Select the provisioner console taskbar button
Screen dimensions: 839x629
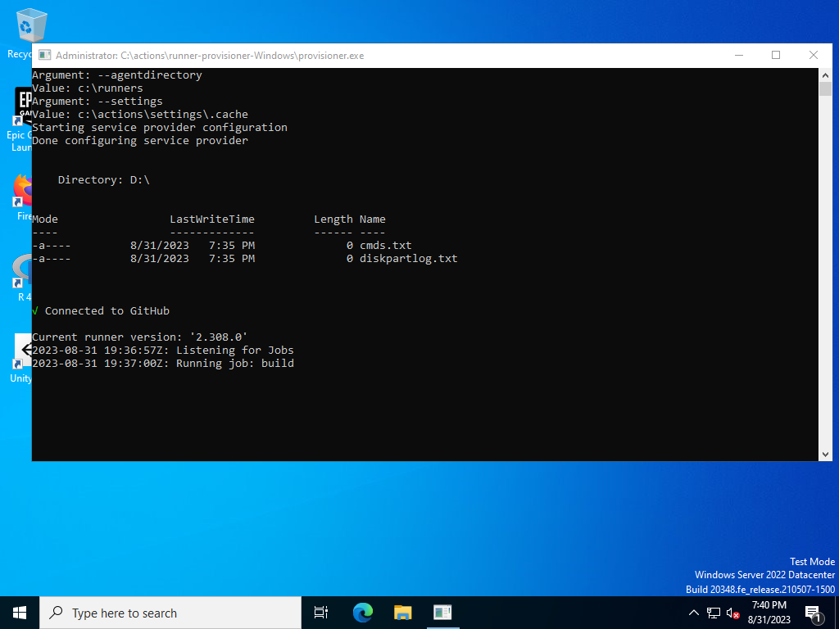[x=442, y=613]
